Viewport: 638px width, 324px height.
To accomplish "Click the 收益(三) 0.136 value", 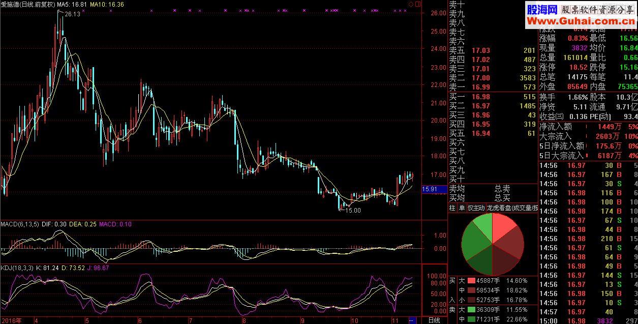I will click(x=579, y=116).
